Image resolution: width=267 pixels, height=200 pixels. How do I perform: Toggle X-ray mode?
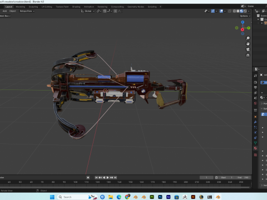coord(230,11)
